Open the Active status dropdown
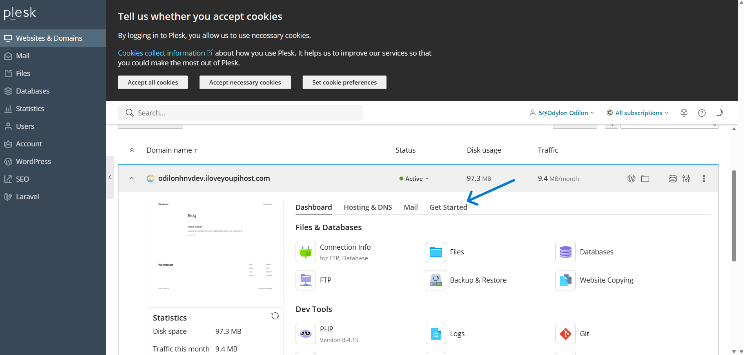The height and width of the screenshot is (355, 744). pyautogui.click(x=414, y=178)
